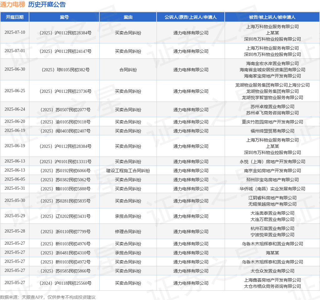Image resolution: width=320 pixels, height=300 pixels.
Task: Click case number (2025)新0103民初4972号
Action: point(66,262)
